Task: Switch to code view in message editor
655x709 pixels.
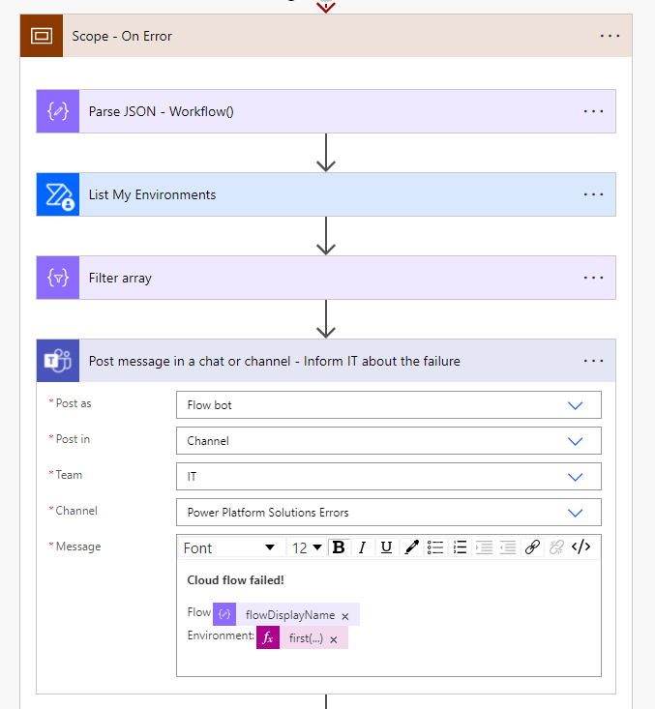Action: pos(581,547)
